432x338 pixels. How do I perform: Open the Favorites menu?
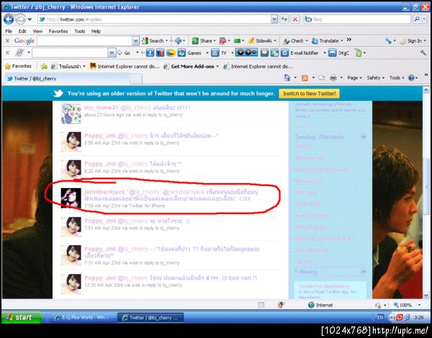(58, 31)
